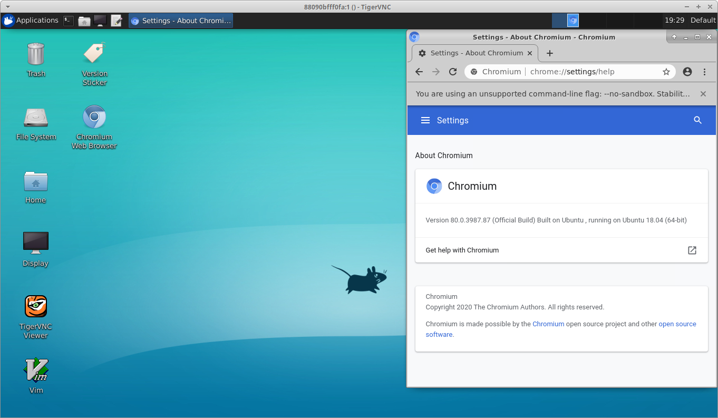
Task: Dismiss the no-sandbox warning bar
Action: coord(703,94)
